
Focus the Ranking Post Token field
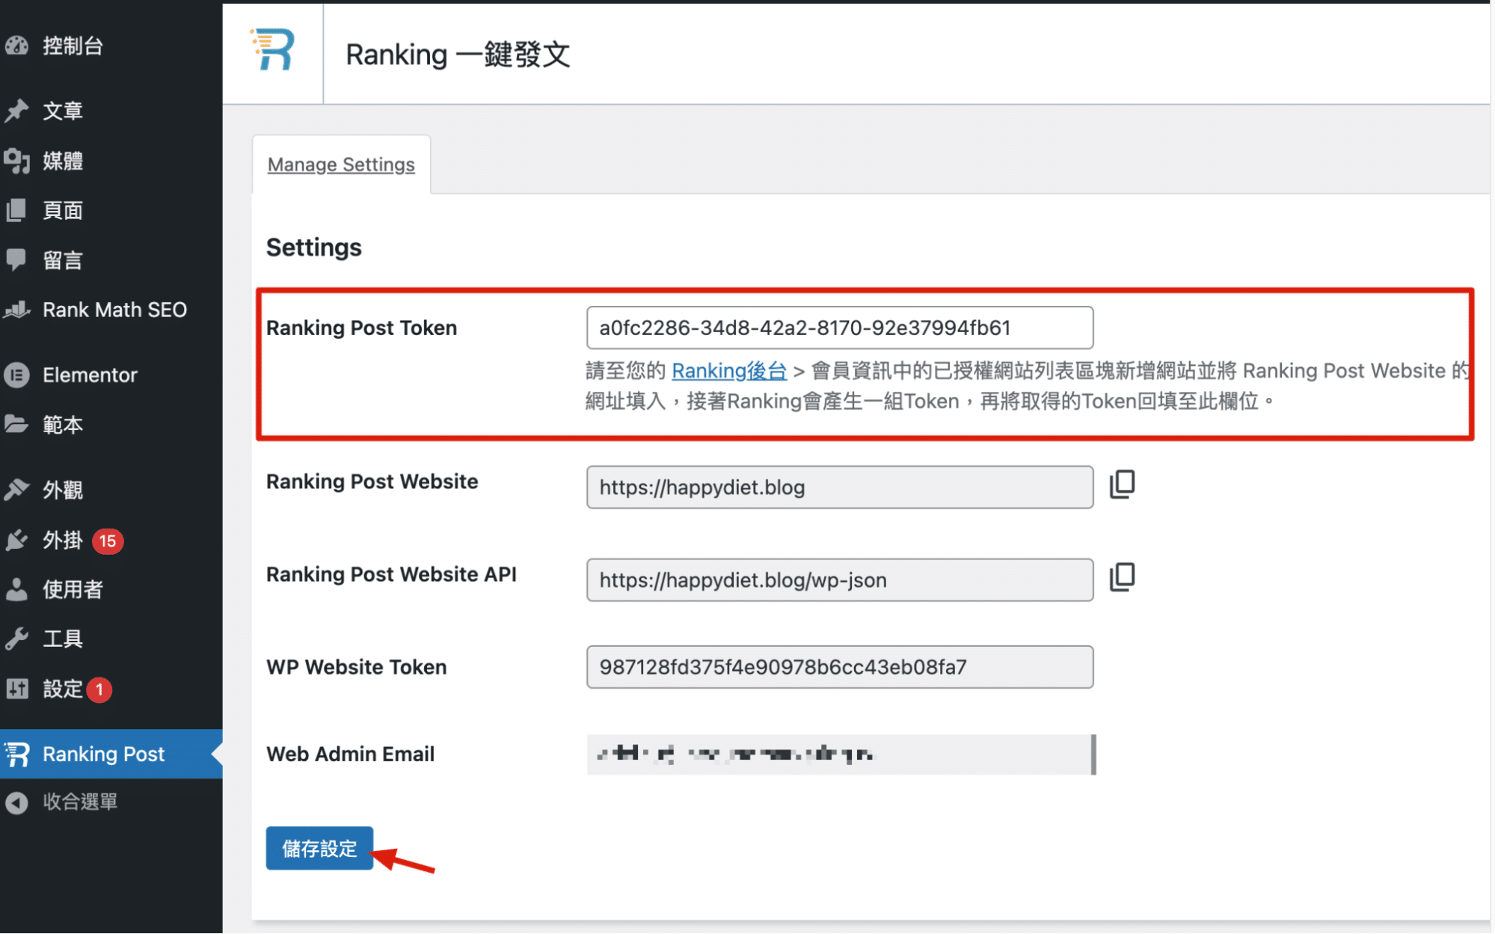(839, 328)
